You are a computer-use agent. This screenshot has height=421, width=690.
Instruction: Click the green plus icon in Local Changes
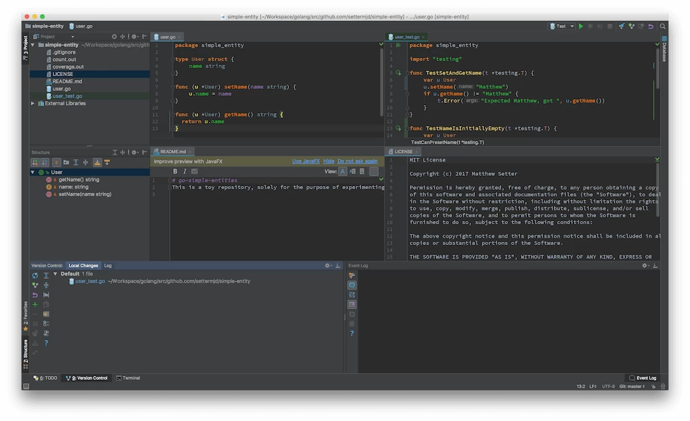coord(35,304)
